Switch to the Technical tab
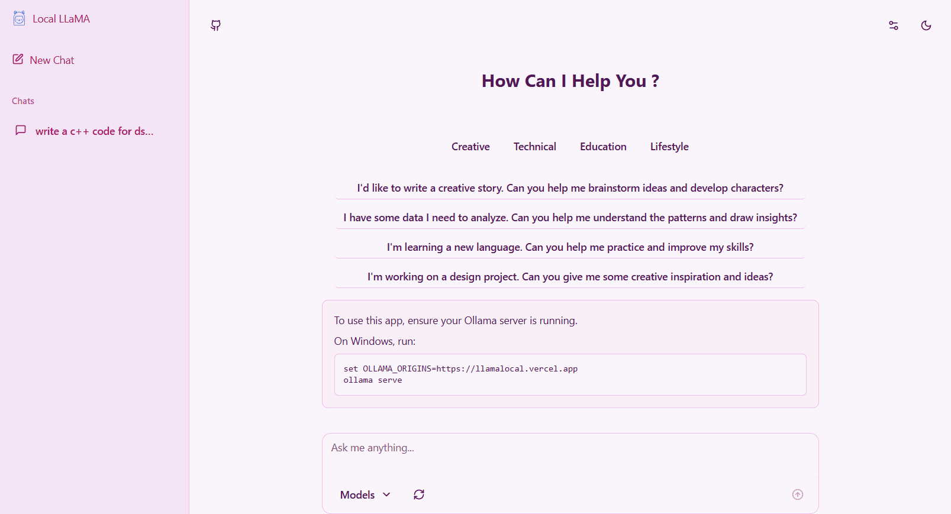The image size is (951, 514). [534, 147]
